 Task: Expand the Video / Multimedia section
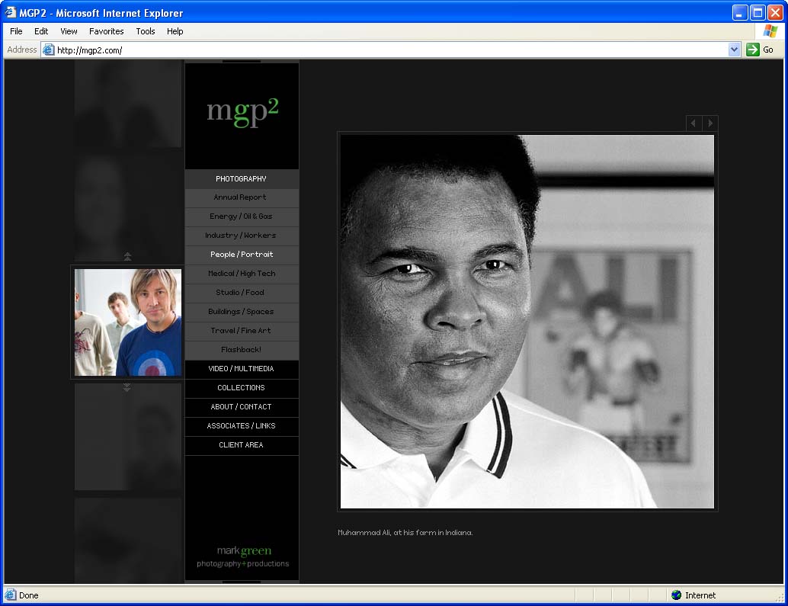pos(241,369)
